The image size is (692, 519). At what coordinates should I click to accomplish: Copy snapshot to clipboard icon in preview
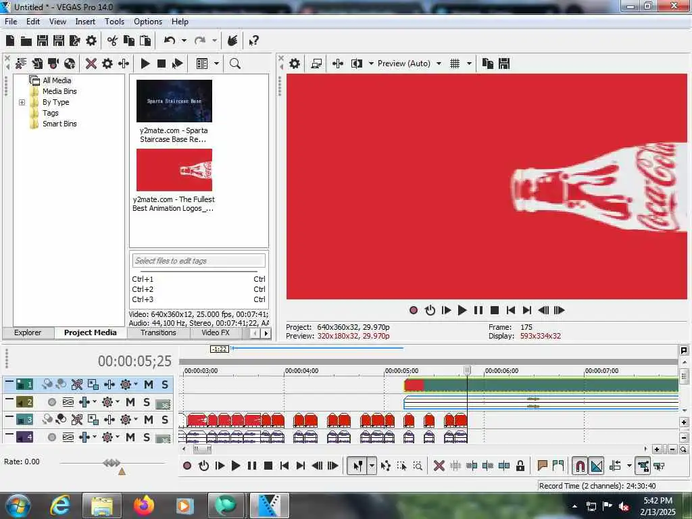(488, 64)
